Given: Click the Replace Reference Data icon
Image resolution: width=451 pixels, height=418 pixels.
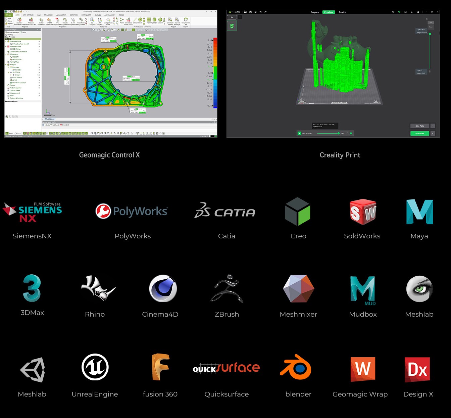Looking at the screenshot, I should click(19, 20).
